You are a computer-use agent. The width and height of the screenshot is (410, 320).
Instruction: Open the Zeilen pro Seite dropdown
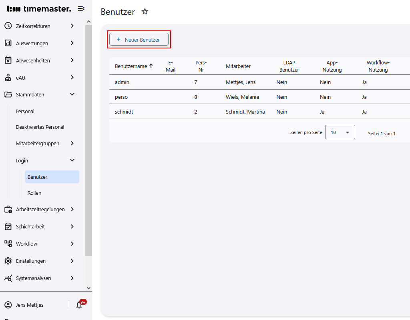pos(340,132)
